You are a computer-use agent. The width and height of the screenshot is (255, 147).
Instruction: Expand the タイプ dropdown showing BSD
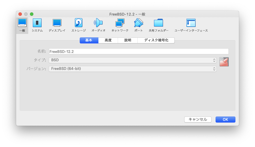133,60
